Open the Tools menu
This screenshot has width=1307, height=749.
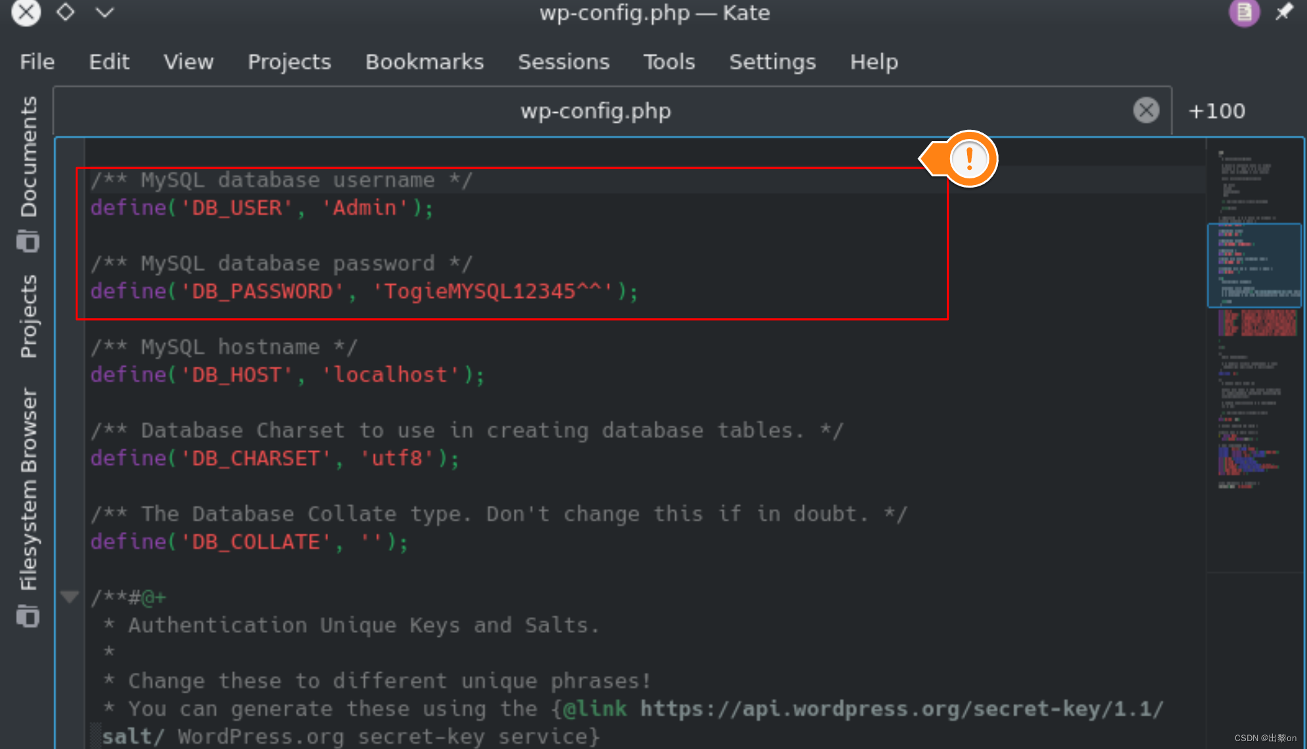(x=669, y=62)
